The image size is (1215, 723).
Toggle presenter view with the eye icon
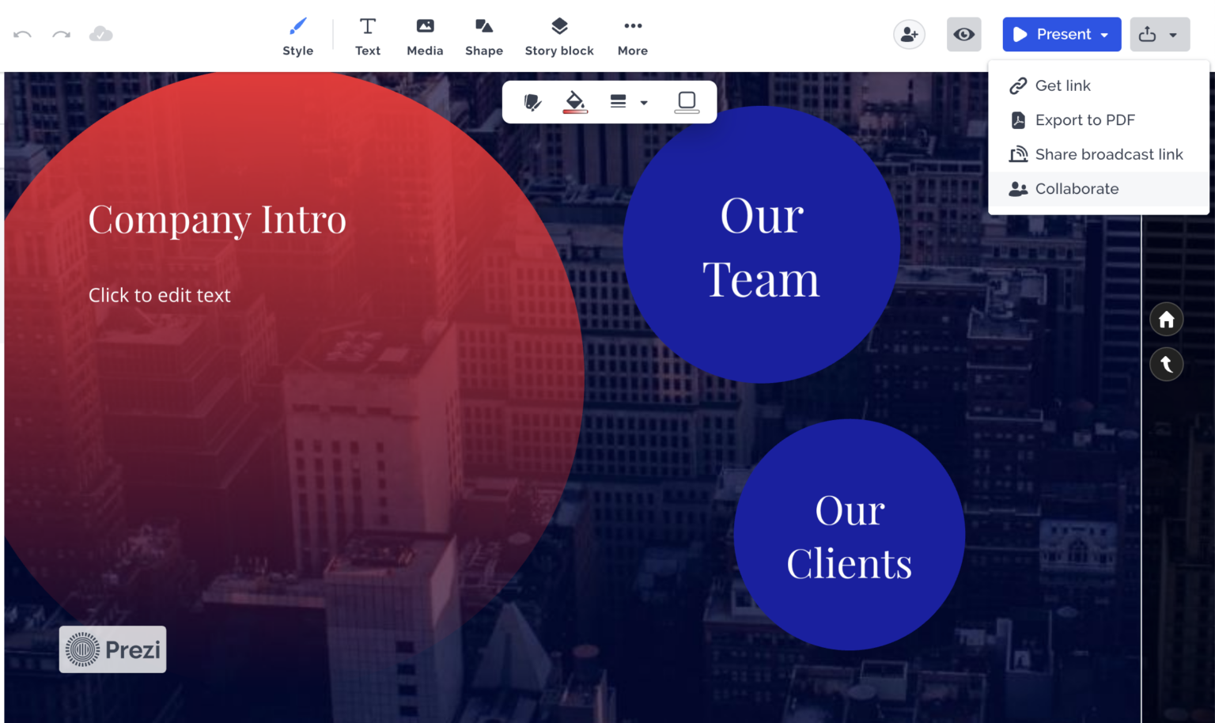(x=963, y=34)
